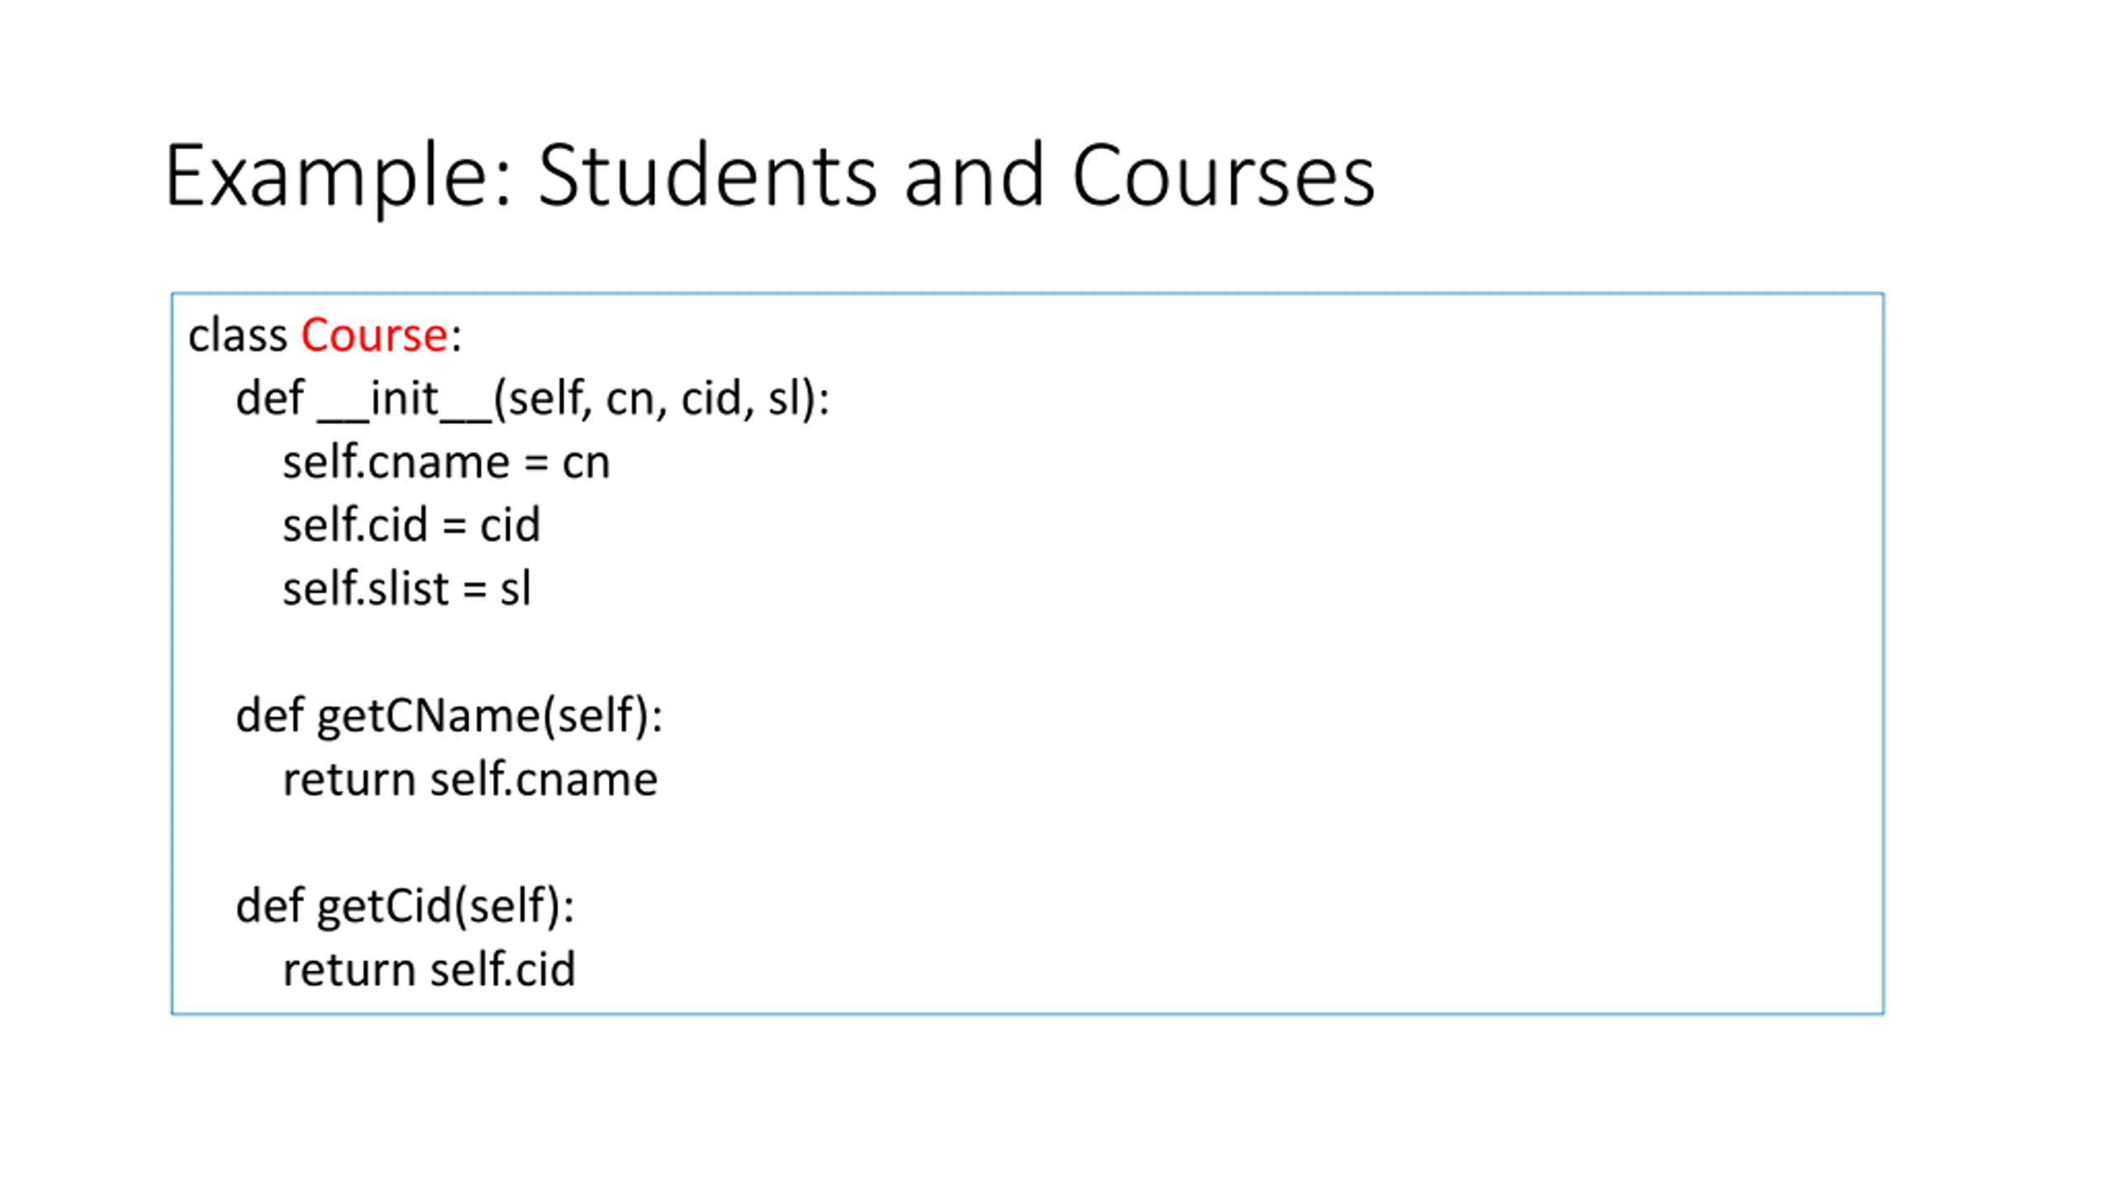The image size is (2115, 1190).
Task: Select the '__init__' method definition line
Action: (532, 400)
